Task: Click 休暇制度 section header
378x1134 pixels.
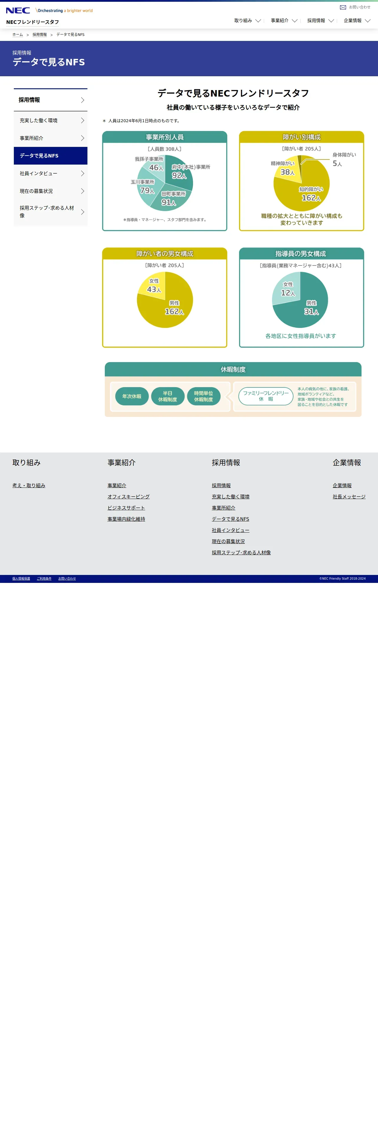Action: pos(233,369)
